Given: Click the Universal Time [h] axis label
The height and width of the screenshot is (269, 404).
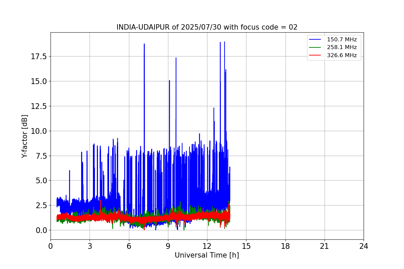Looking at the screenshot, I should (x=207, y=255).
